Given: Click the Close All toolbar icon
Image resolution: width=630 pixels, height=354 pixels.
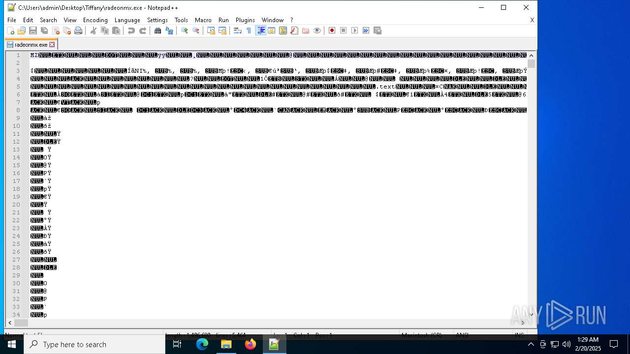Looking at the screenshot, I should tap(67, 30).
